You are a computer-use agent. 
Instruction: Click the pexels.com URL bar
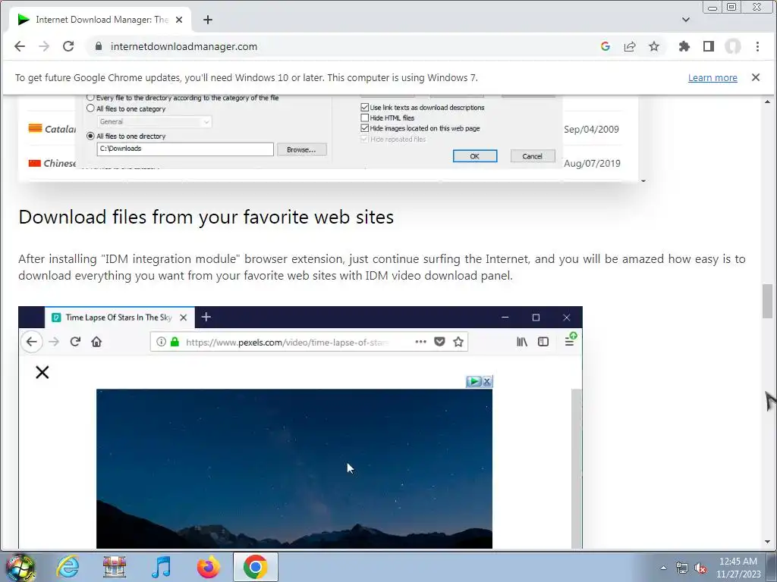(309, 342)
